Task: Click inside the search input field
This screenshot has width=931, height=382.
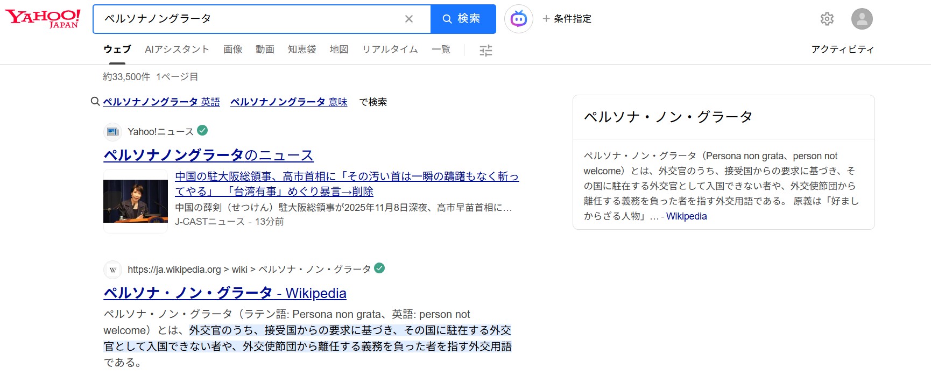Action: click(x=248, y=19)
